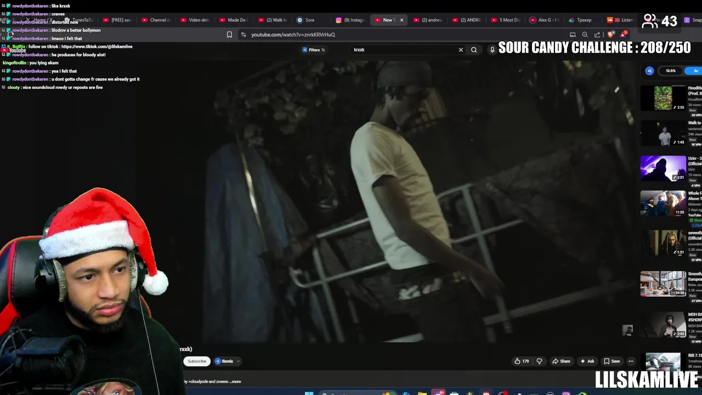Click the share page icon in the address bar
702x395 pixels.
(x=597, y=35)
